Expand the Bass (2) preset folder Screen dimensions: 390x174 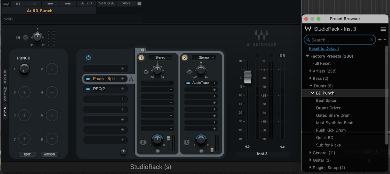click(x=310, y=78)
